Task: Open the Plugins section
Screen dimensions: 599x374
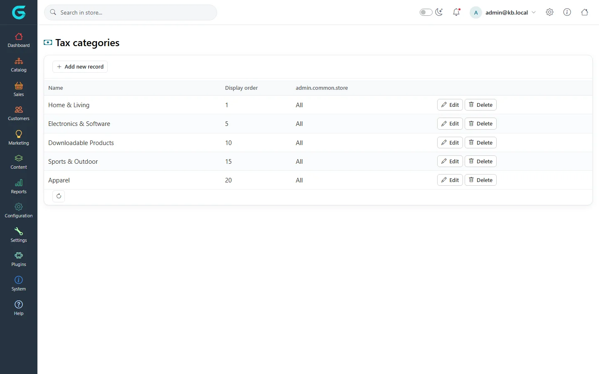Action: click(x=19, y=259)
